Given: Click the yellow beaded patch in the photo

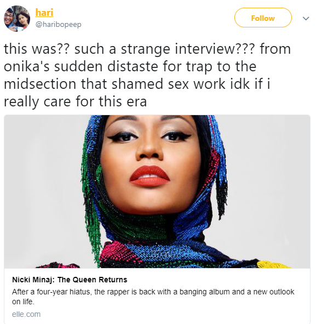Looking at the screenshot, I should (272, 264).
